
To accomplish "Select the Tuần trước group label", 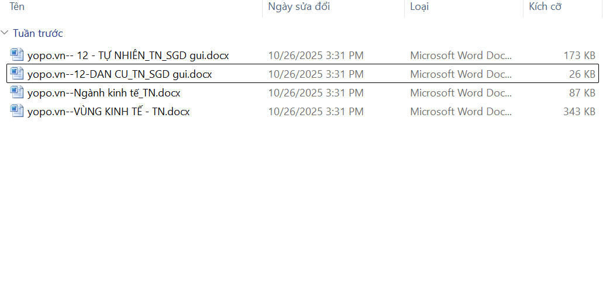I will click(x=38, y=33).
